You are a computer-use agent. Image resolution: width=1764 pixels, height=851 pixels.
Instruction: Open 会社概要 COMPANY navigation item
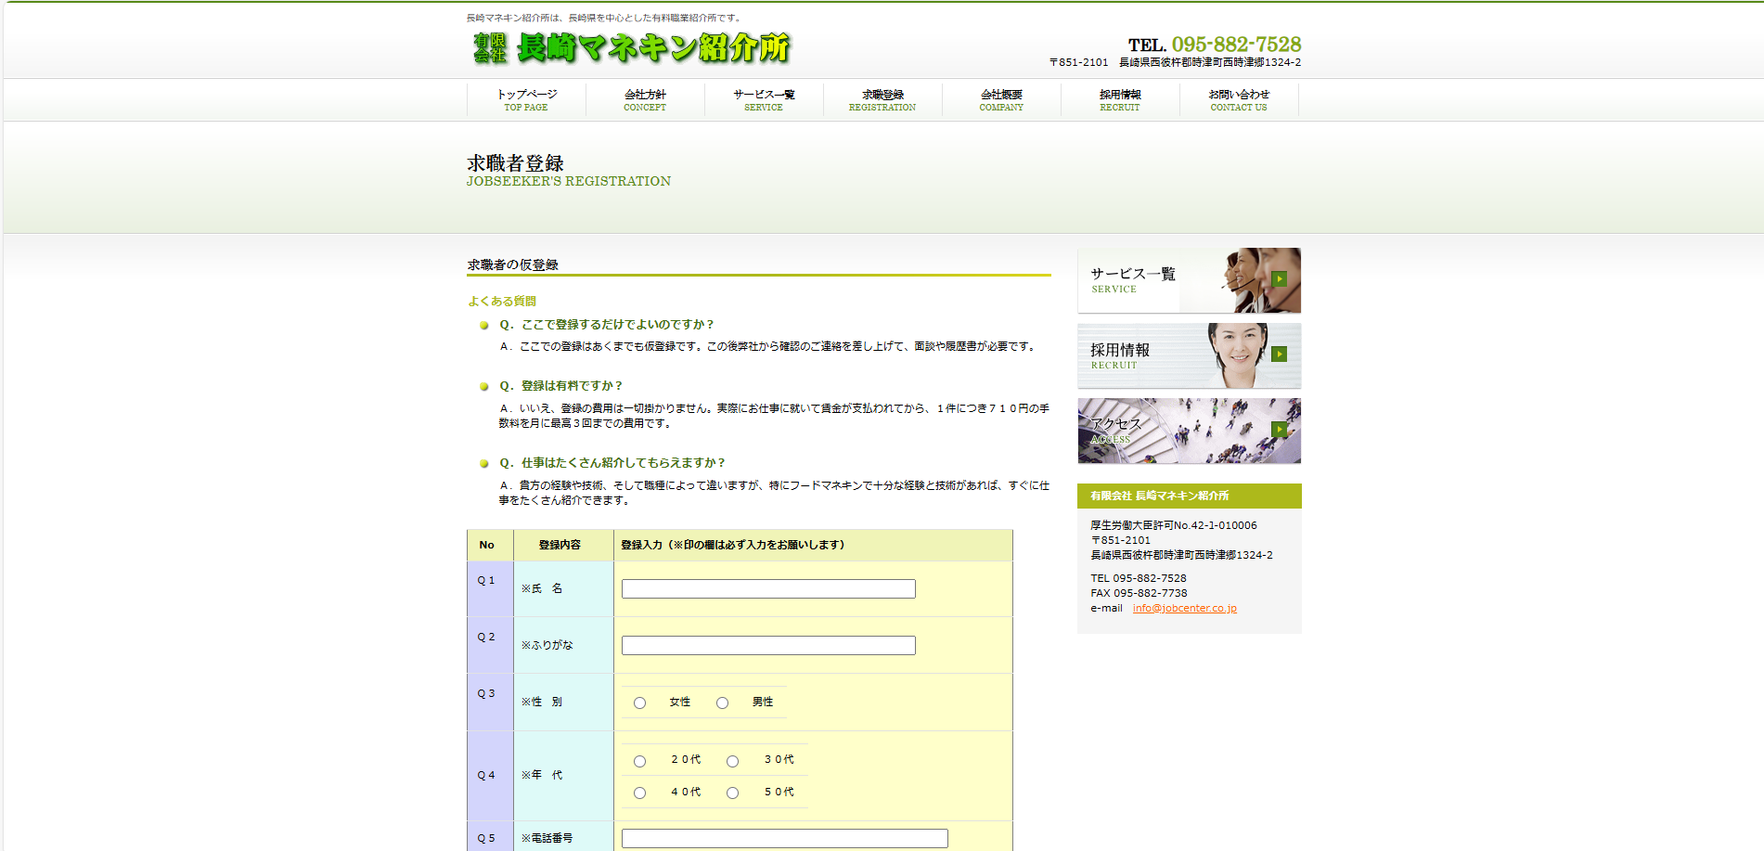(x=1001, y=100)
